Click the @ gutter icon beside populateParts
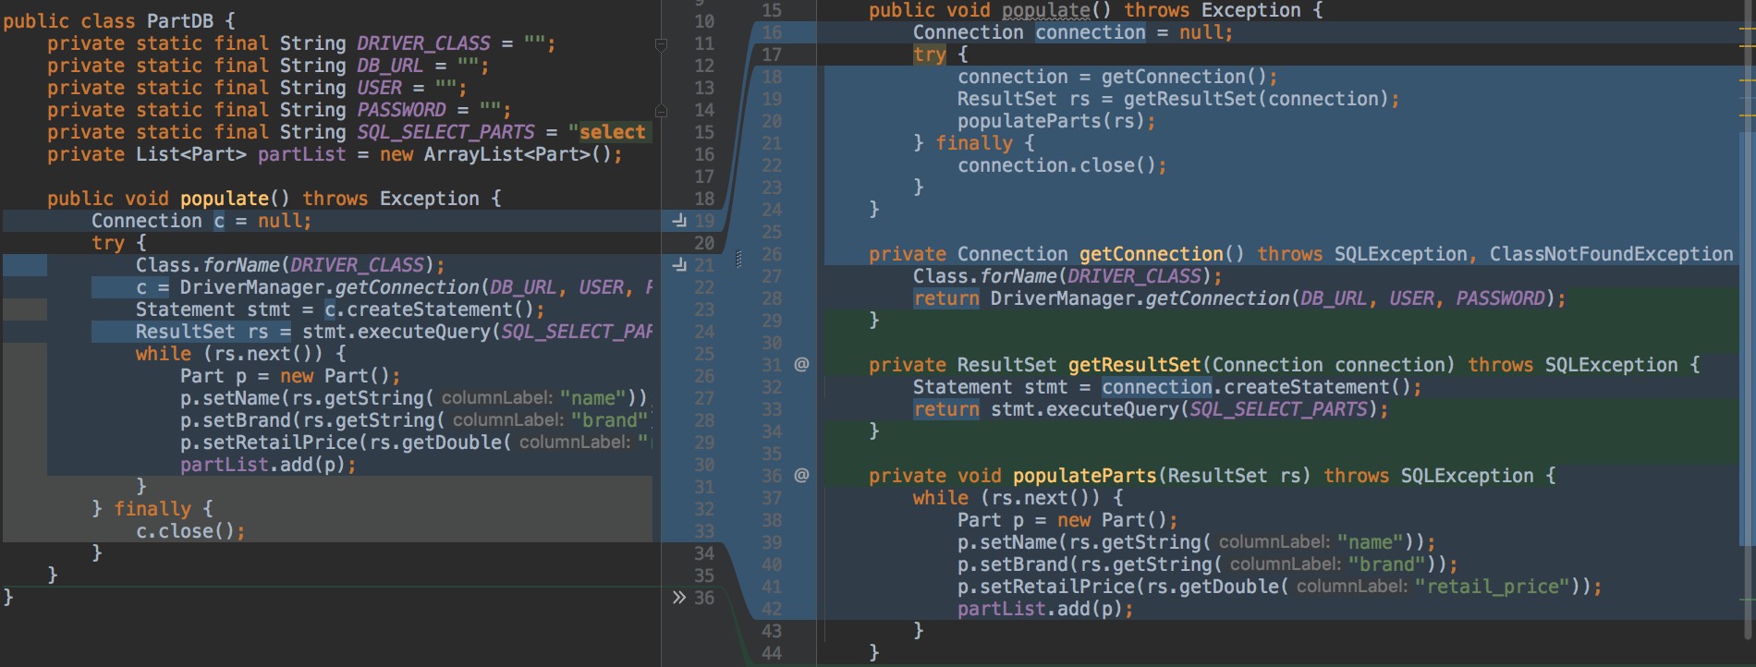 click(801, 476)
